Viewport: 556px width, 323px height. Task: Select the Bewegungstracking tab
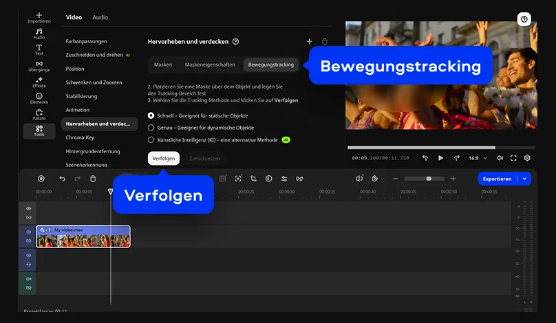coord(271,65)
